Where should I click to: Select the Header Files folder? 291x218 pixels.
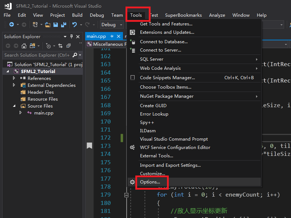click(x=41, y=92)
